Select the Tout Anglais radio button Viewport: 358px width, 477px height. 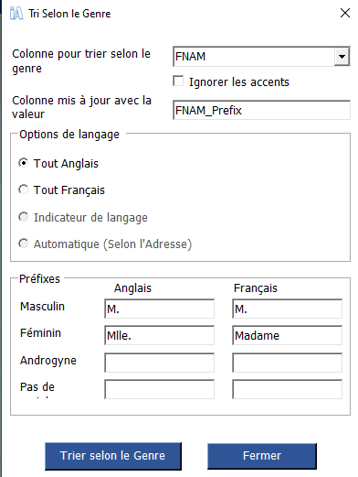[x=23, y=163]
